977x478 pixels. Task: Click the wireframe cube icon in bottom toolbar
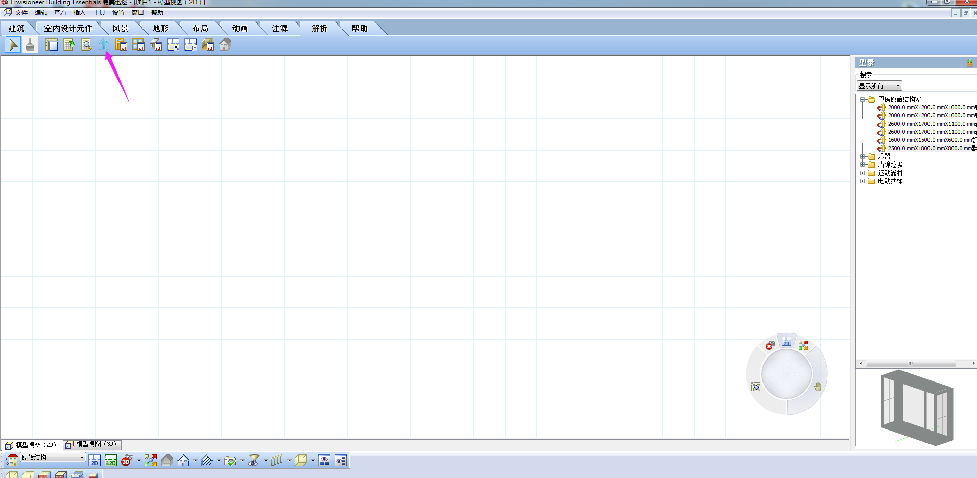301,461
